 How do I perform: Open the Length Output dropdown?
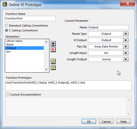(126, 60)
